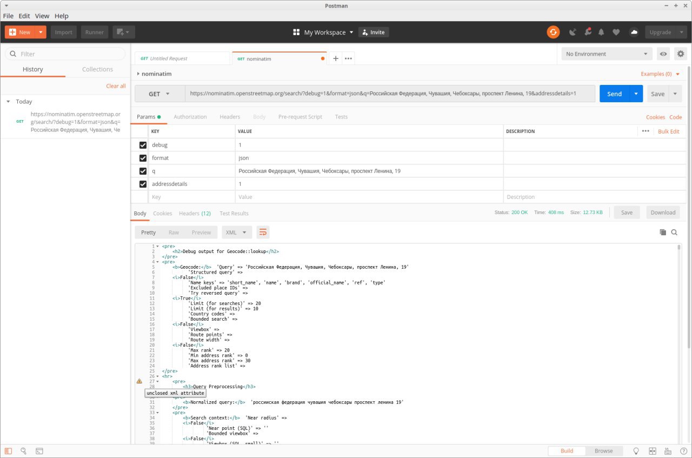Click the Import button
Image resolution: width=692 pixels, height=458 pixels.
[x=63, y=32]
